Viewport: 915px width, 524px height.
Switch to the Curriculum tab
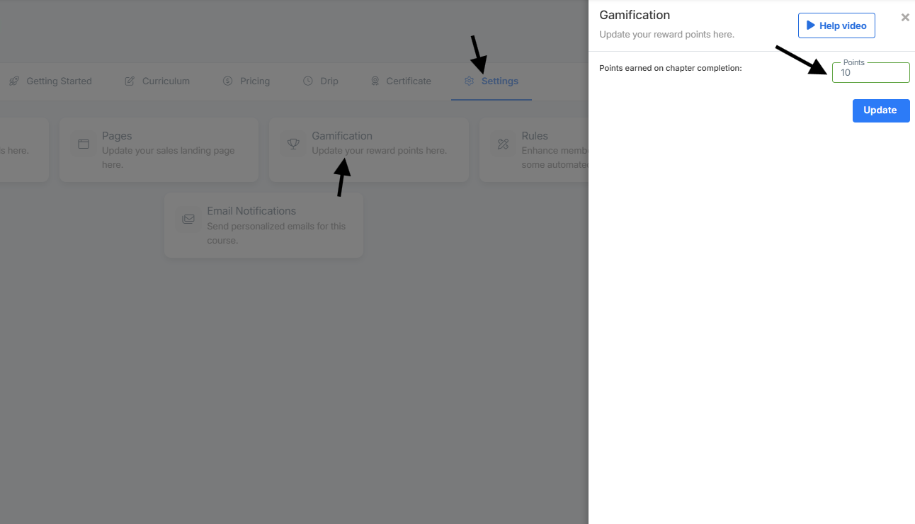[x=157, y=81]
